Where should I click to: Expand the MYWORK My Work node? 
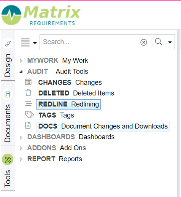(21, 61)
